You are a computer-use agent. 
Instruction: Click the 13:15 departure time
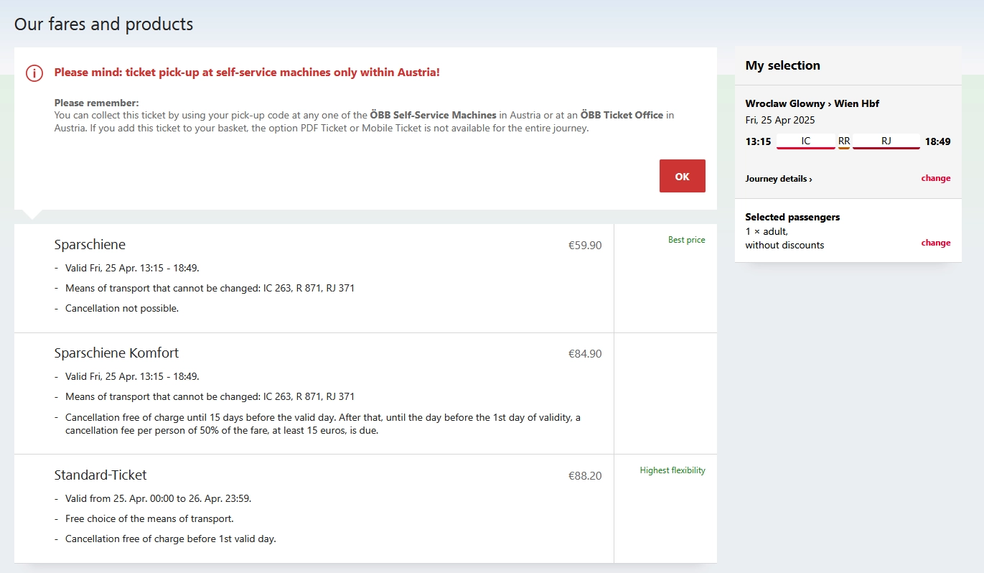point(758,141)
